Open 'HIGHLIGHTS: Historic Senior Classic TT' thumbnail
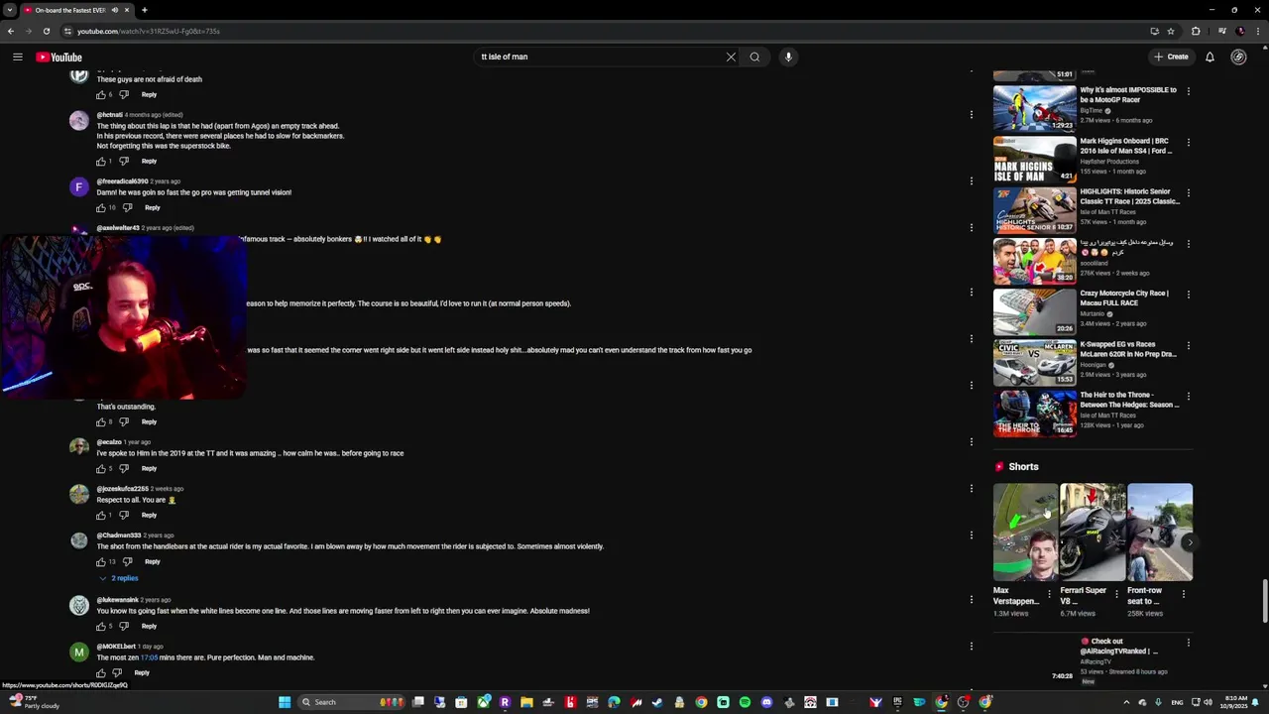Image resolution: width=1269 pixels, height=714 pixels. pos(1035,210)
